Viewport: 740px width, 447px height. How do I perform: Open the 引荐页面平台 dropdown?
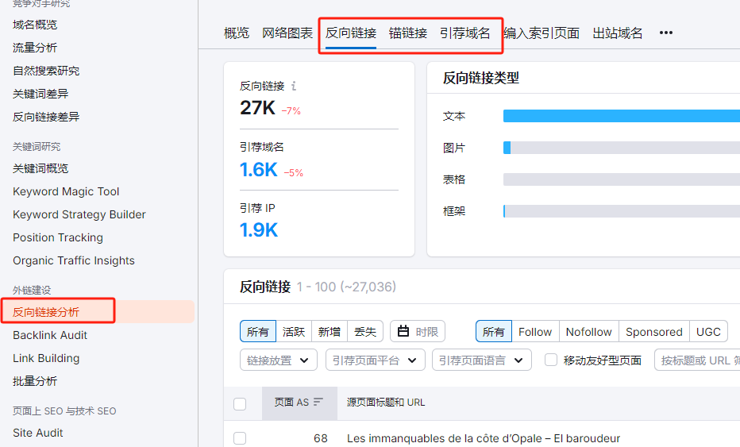point(376,360)
